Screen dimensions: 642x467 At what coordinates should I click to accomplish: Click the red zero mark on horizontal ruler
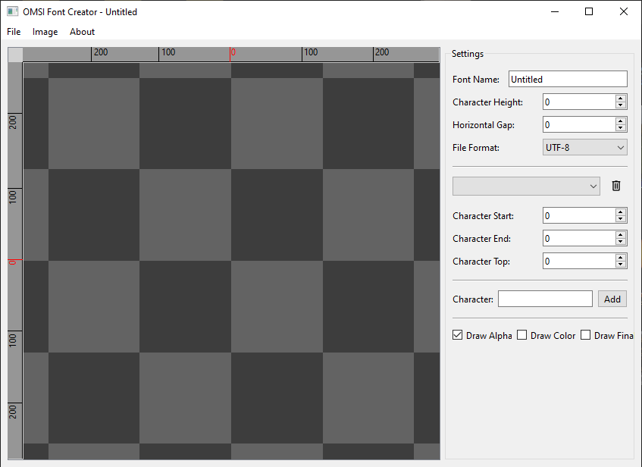pos(233,53)
